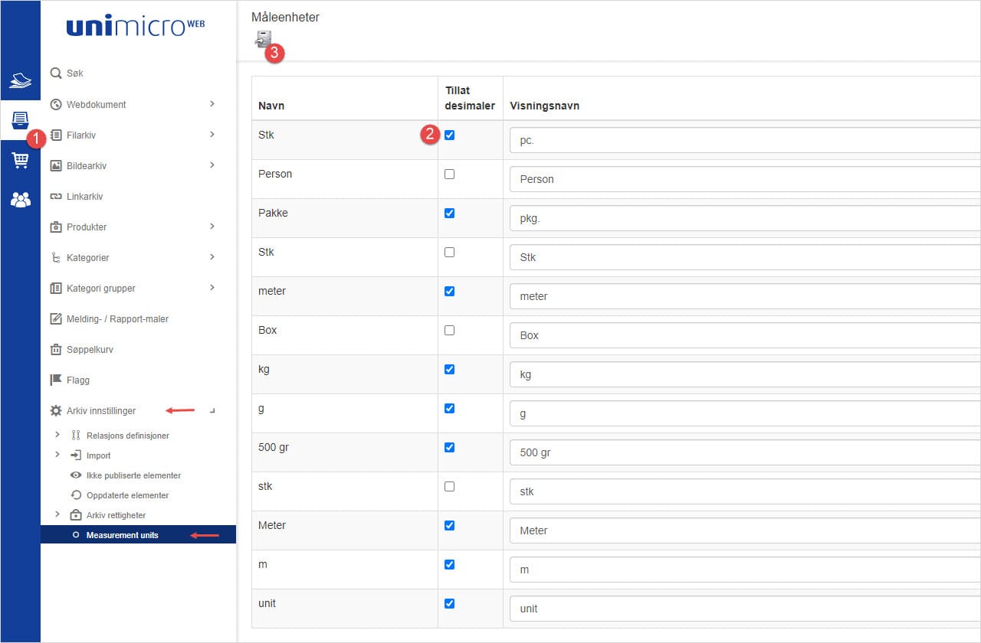The width and height of the screenshot is (981, 643).
Task: Edit display name field containing pc.
Action: [x=745, y=140]
